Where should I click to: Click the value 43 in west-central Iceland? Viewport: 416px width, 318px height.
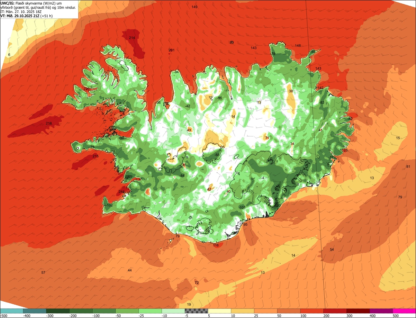tap(189, 130)
